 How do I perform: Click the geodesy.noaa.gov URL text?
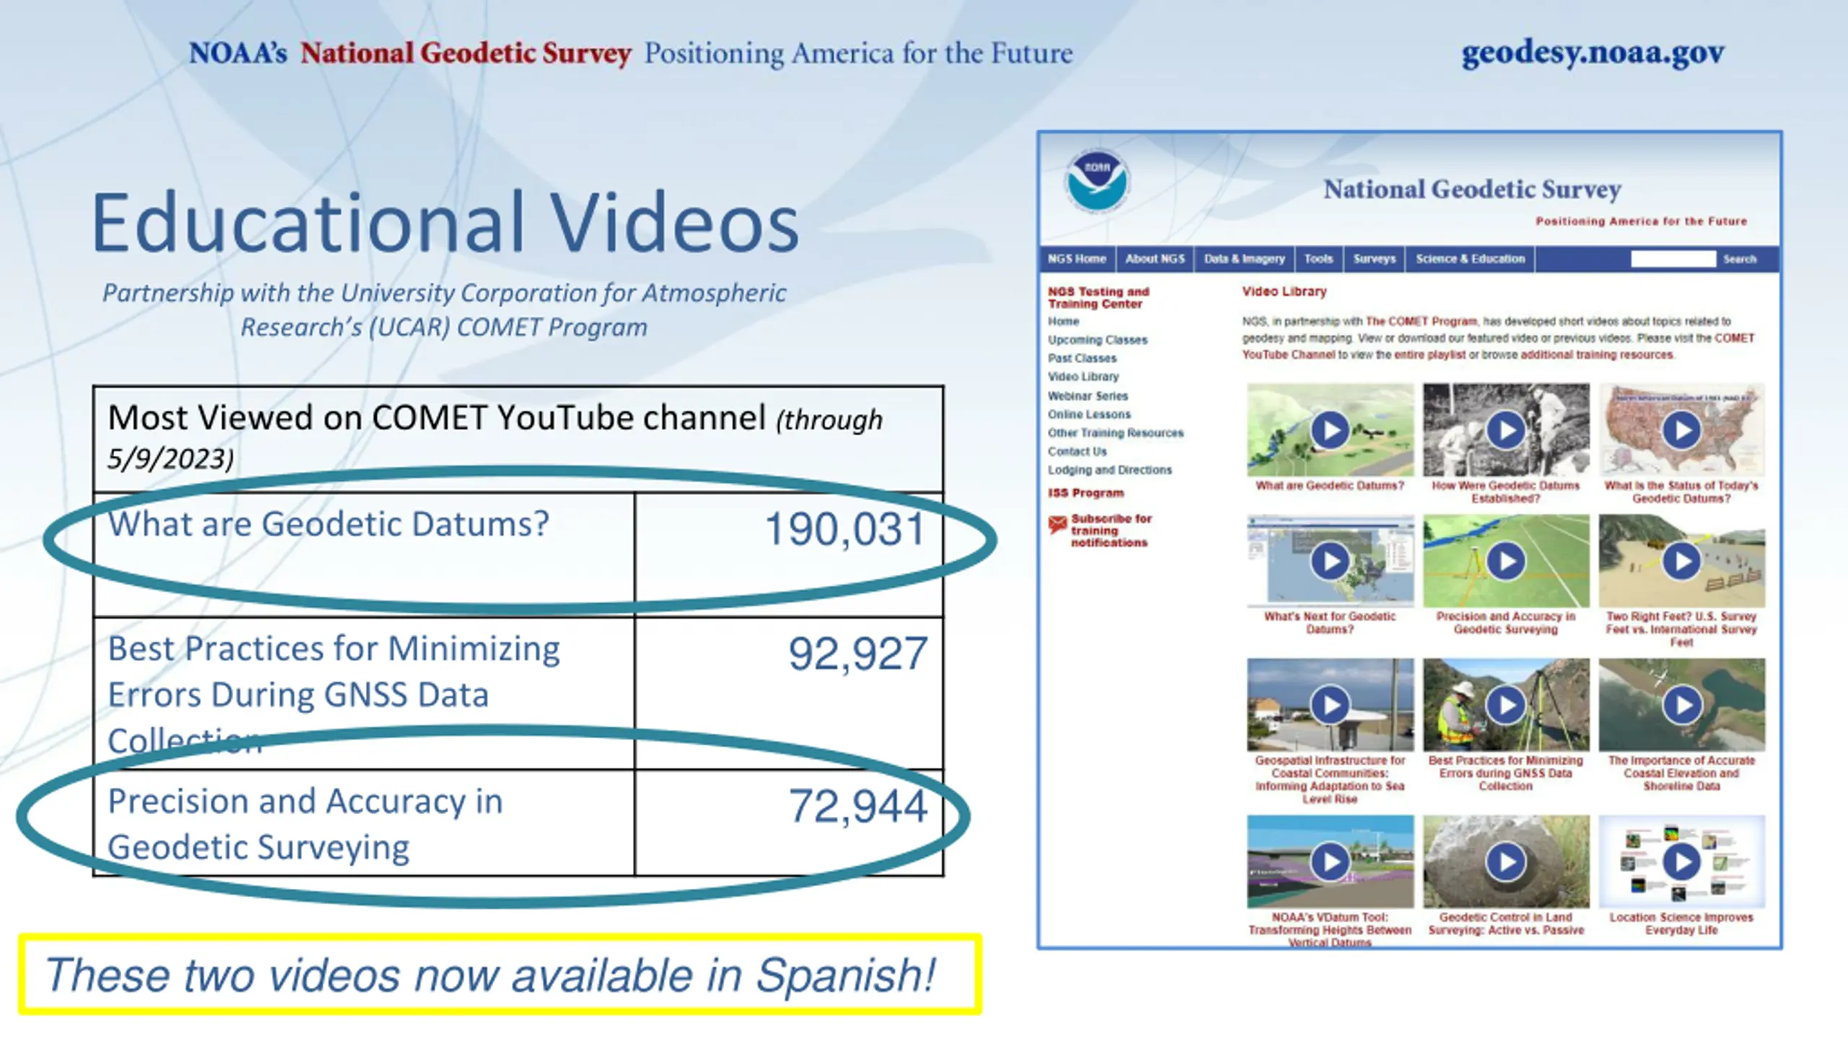pyautogui.click(x=1593, y=53)
